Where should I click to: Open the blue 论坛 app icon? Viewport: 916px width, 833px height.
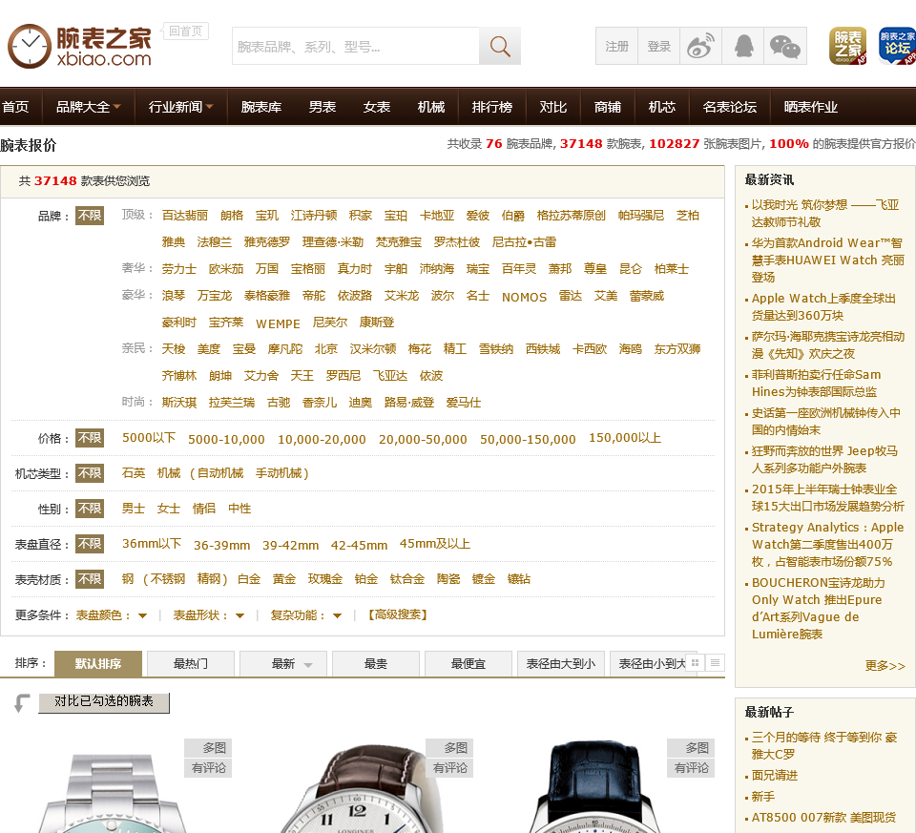pyautogui.click(x=897, y=46)
